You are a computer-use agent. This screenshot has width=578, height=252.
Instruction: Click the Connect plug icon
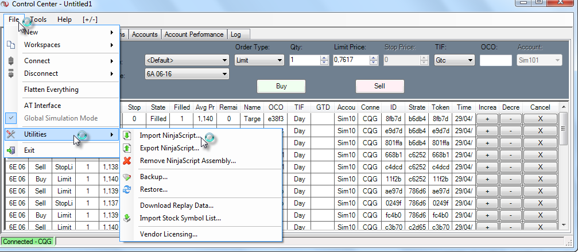coord(11,61)
